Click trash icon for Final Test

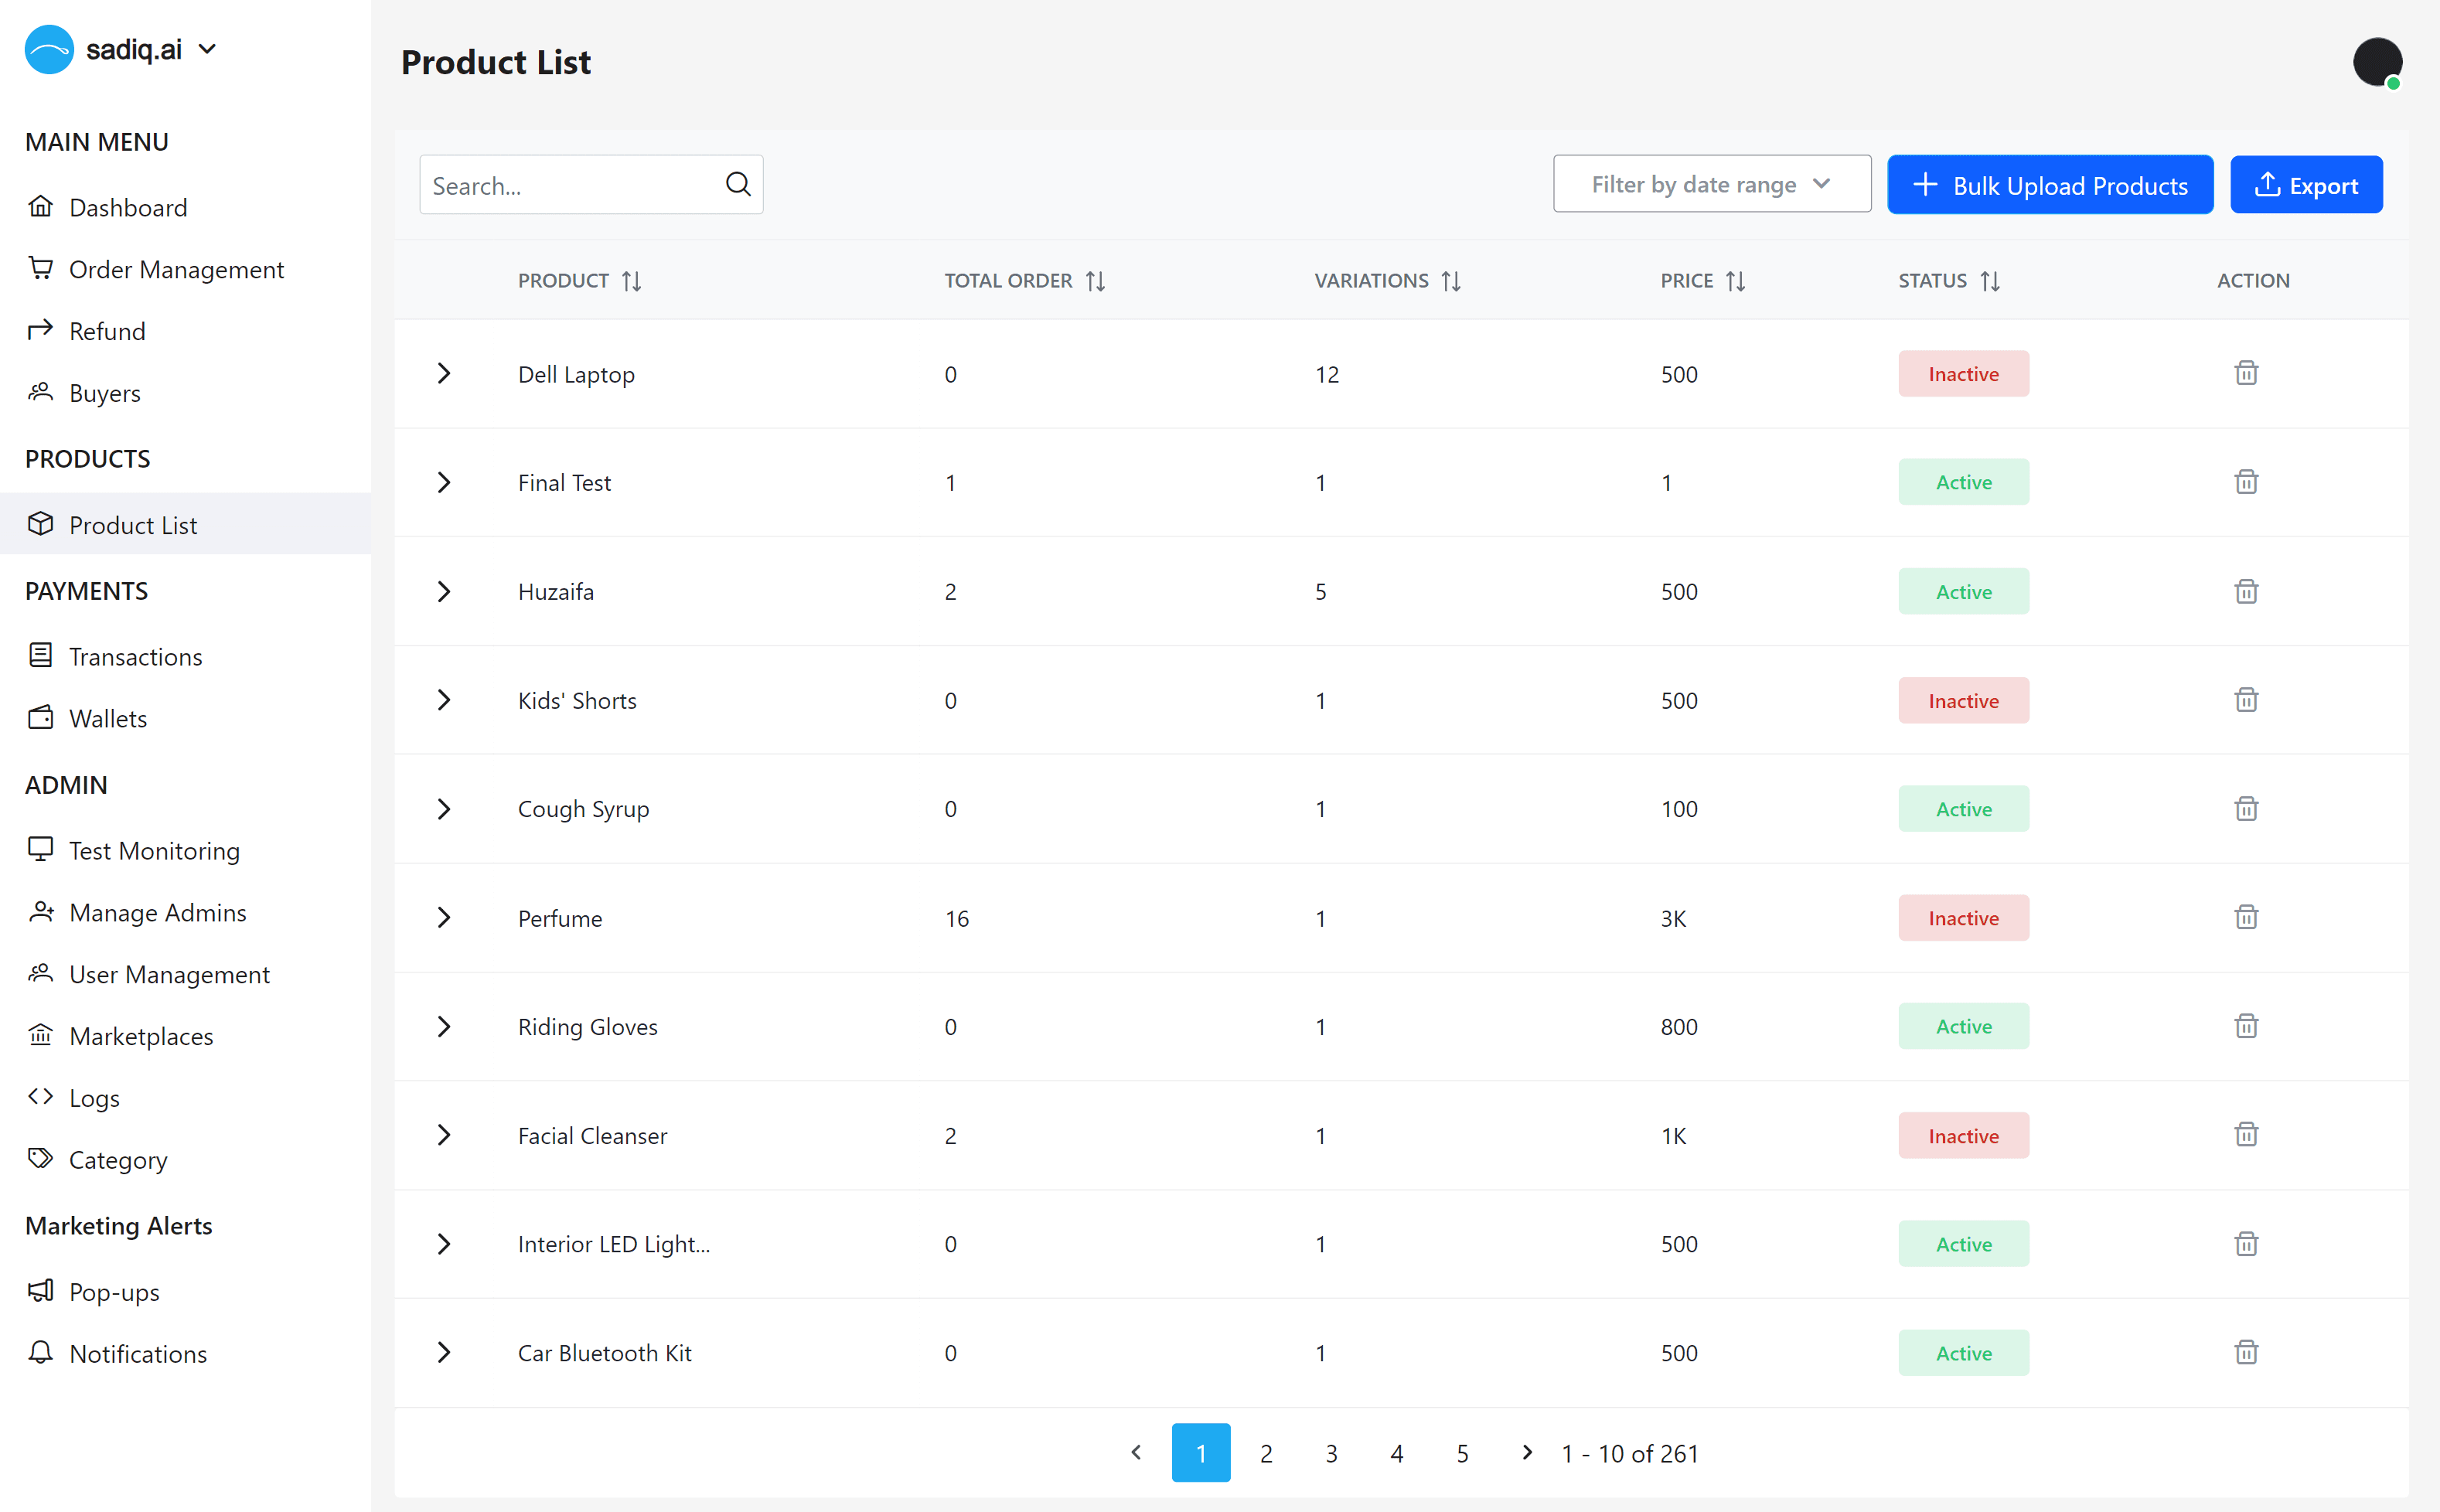(x=2246, y=482)
